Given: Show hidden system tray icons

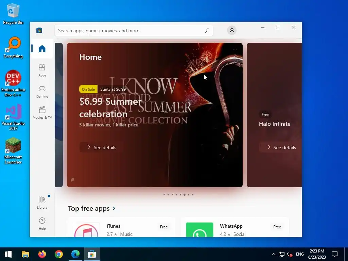Looking at the screenshot, I should pos(274,254).
